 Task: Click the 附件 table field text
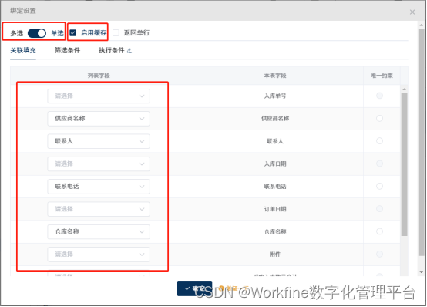275,255
